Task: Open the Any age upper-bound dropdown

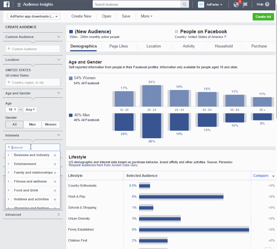Action: click(x=30, y=110)
